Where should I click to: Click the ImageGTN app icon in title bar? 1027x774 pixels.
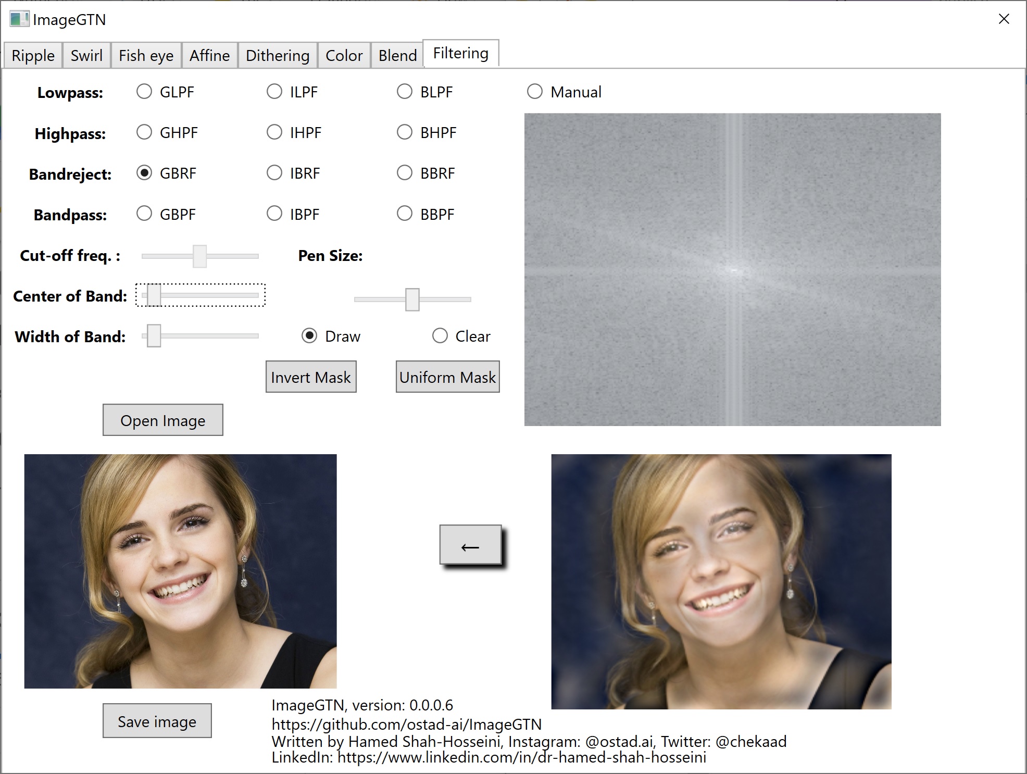coord(19,19)
